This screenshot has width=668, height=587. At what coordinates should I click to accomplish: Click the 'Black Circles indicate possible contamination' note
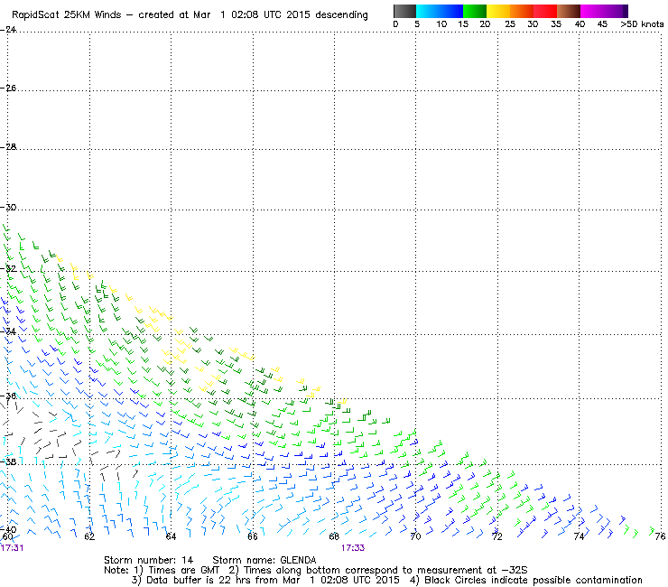[533, 580]
